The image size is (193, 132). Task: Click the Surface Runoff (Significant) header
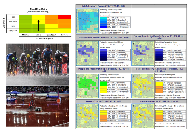[159, 36]
